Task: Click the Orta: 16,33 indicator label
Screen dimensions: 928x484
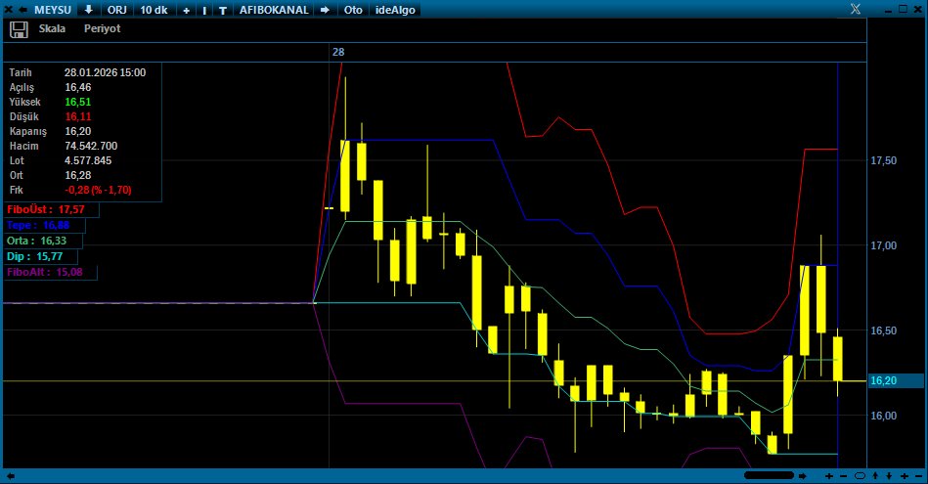Action: point(43,241)
